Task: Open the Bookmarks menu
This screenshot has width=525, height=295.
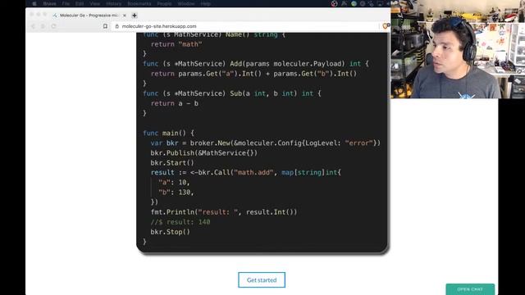Action: [139, 3]
